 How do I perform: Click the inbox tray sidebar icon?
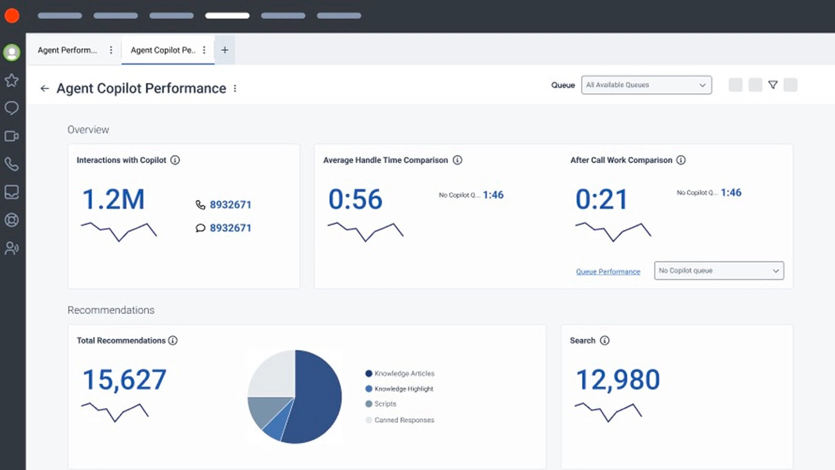(x=11, y=192)
